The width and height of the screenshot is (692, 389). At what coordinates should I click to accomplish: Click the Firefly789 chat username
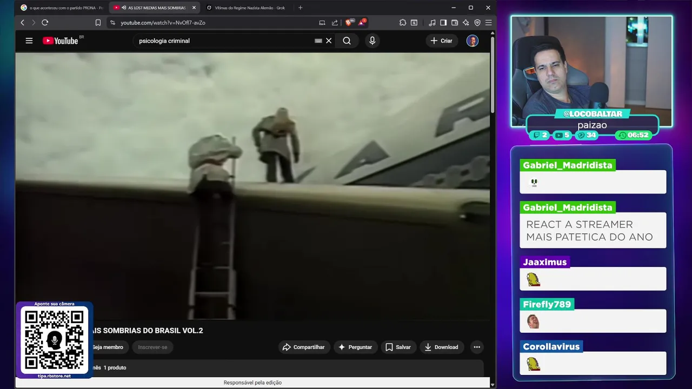pos(547,304)
